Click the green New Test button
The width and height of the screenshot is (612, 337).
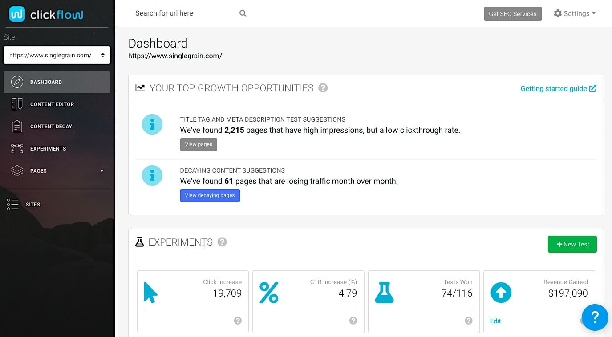click(572, 244)
